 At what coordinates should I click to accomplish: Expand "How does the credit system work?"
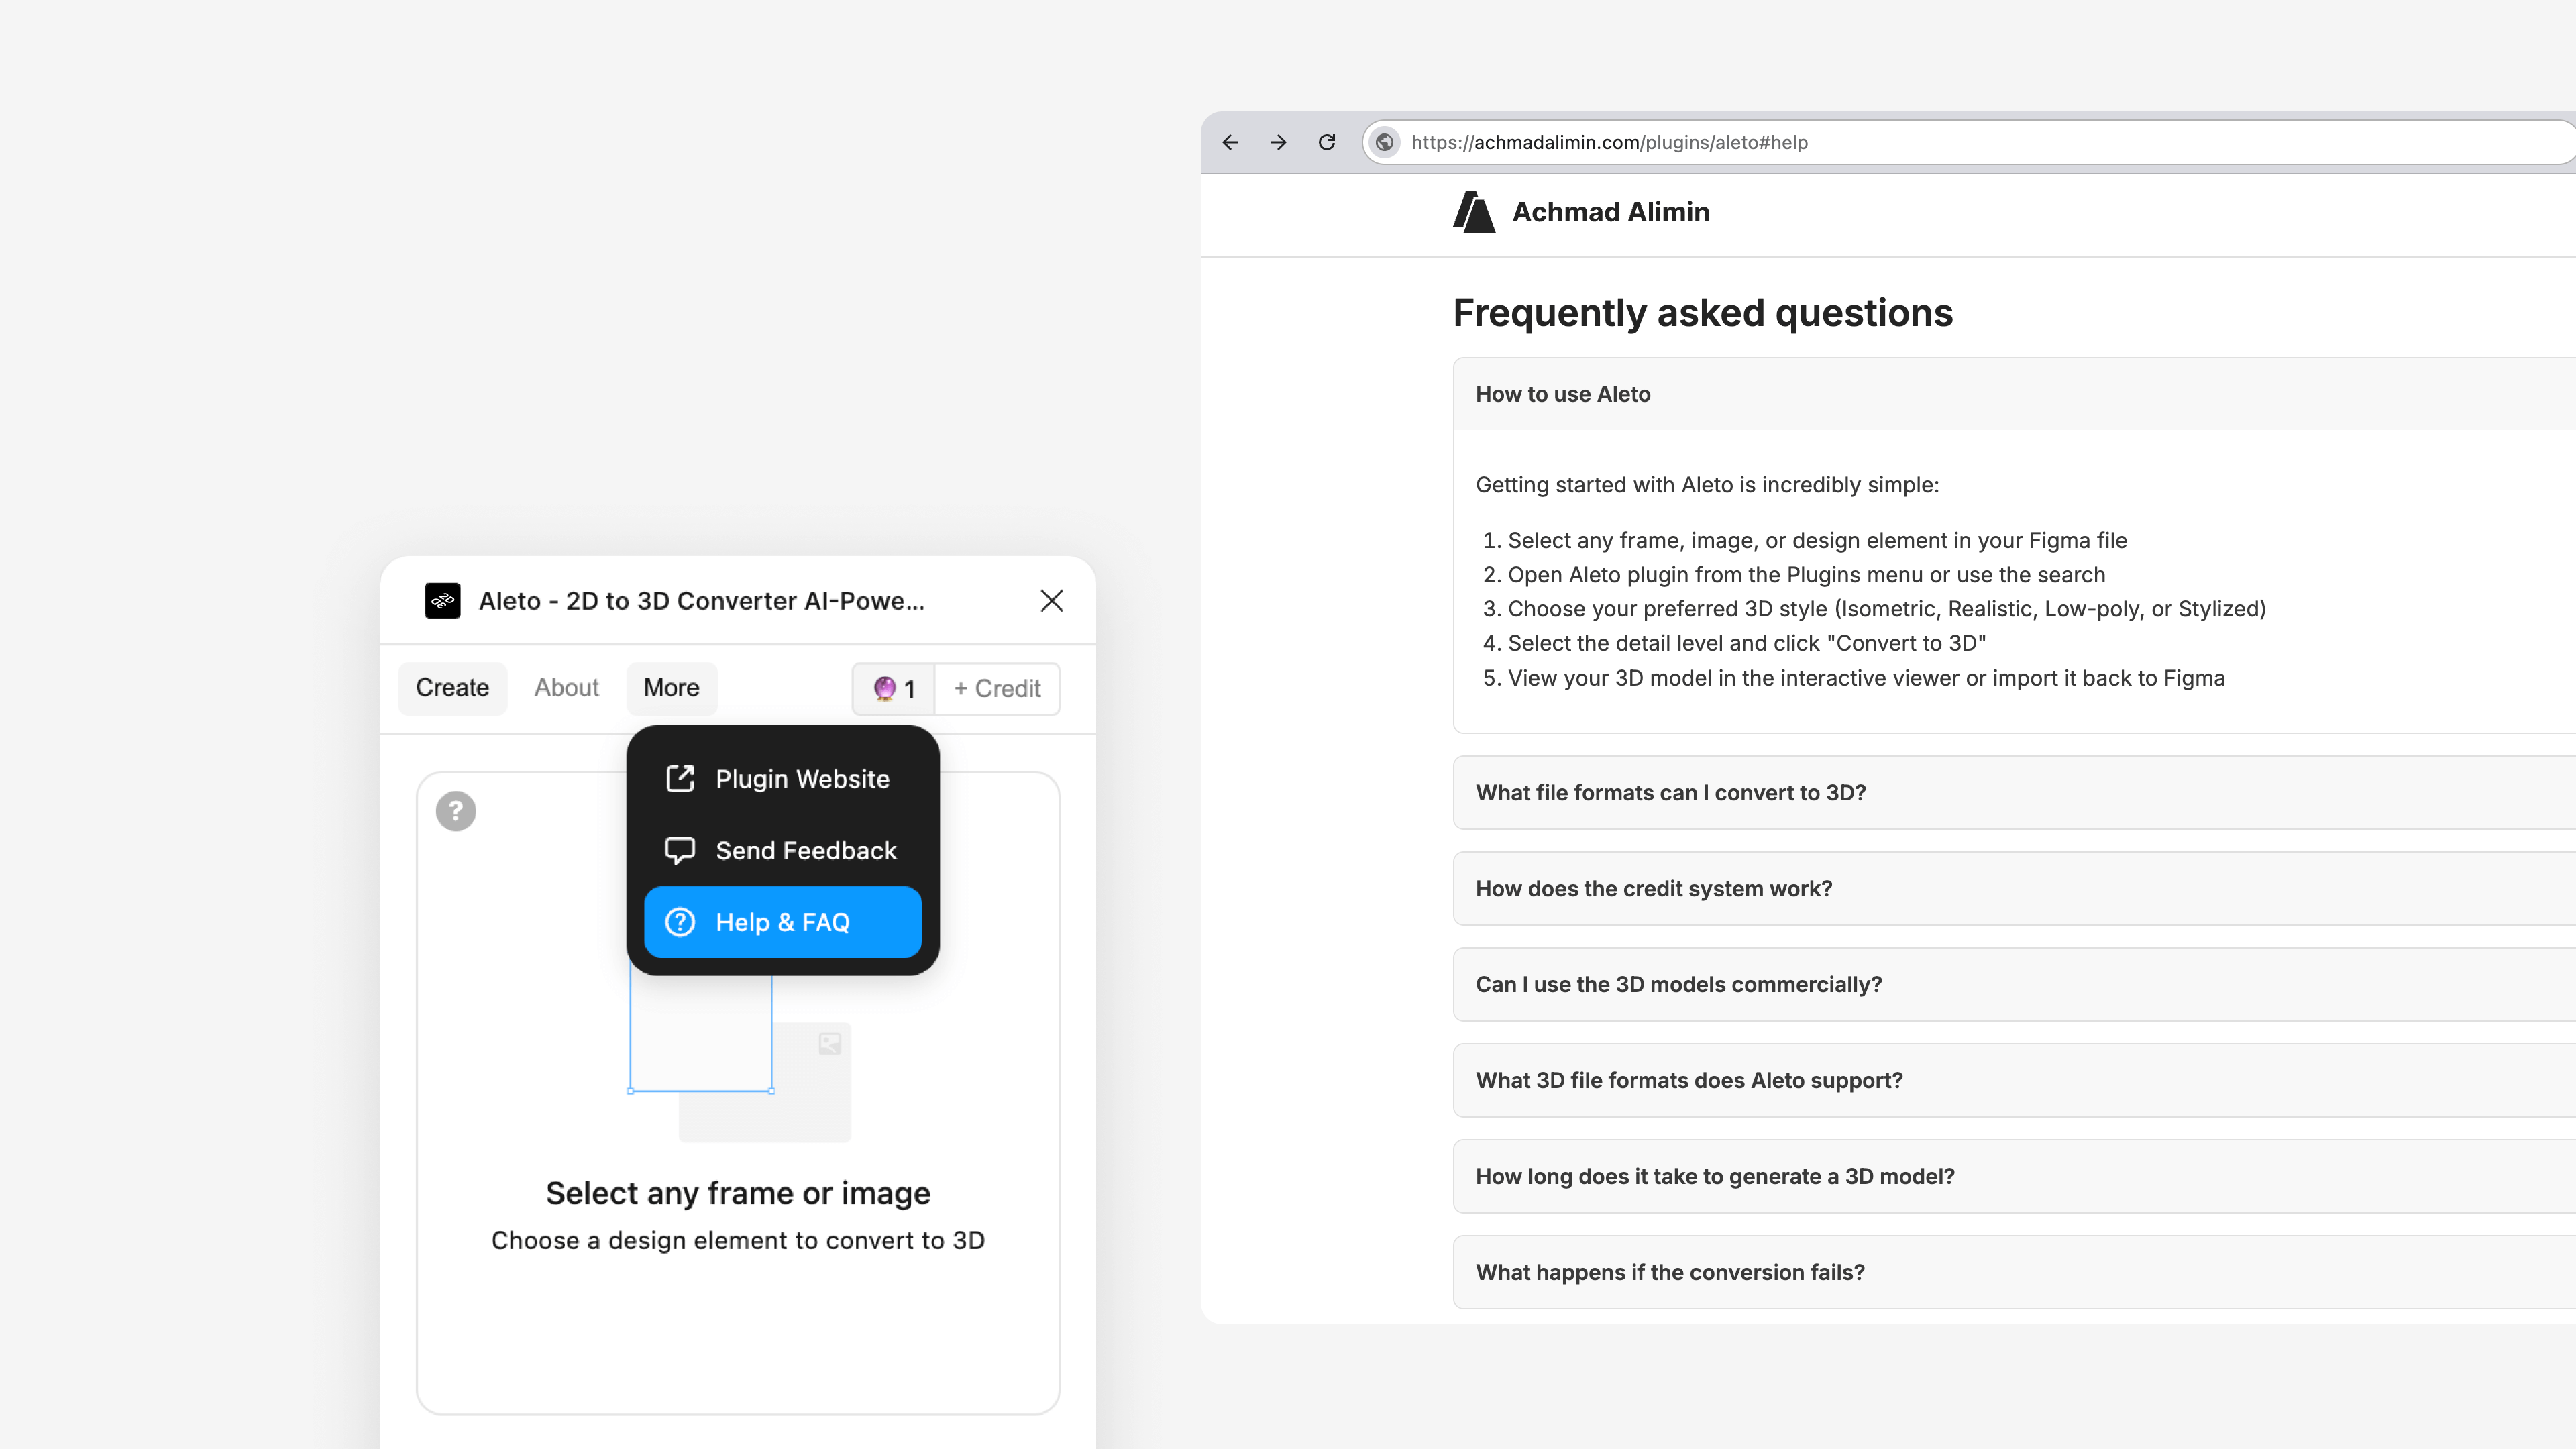[x=1654, y=888]
